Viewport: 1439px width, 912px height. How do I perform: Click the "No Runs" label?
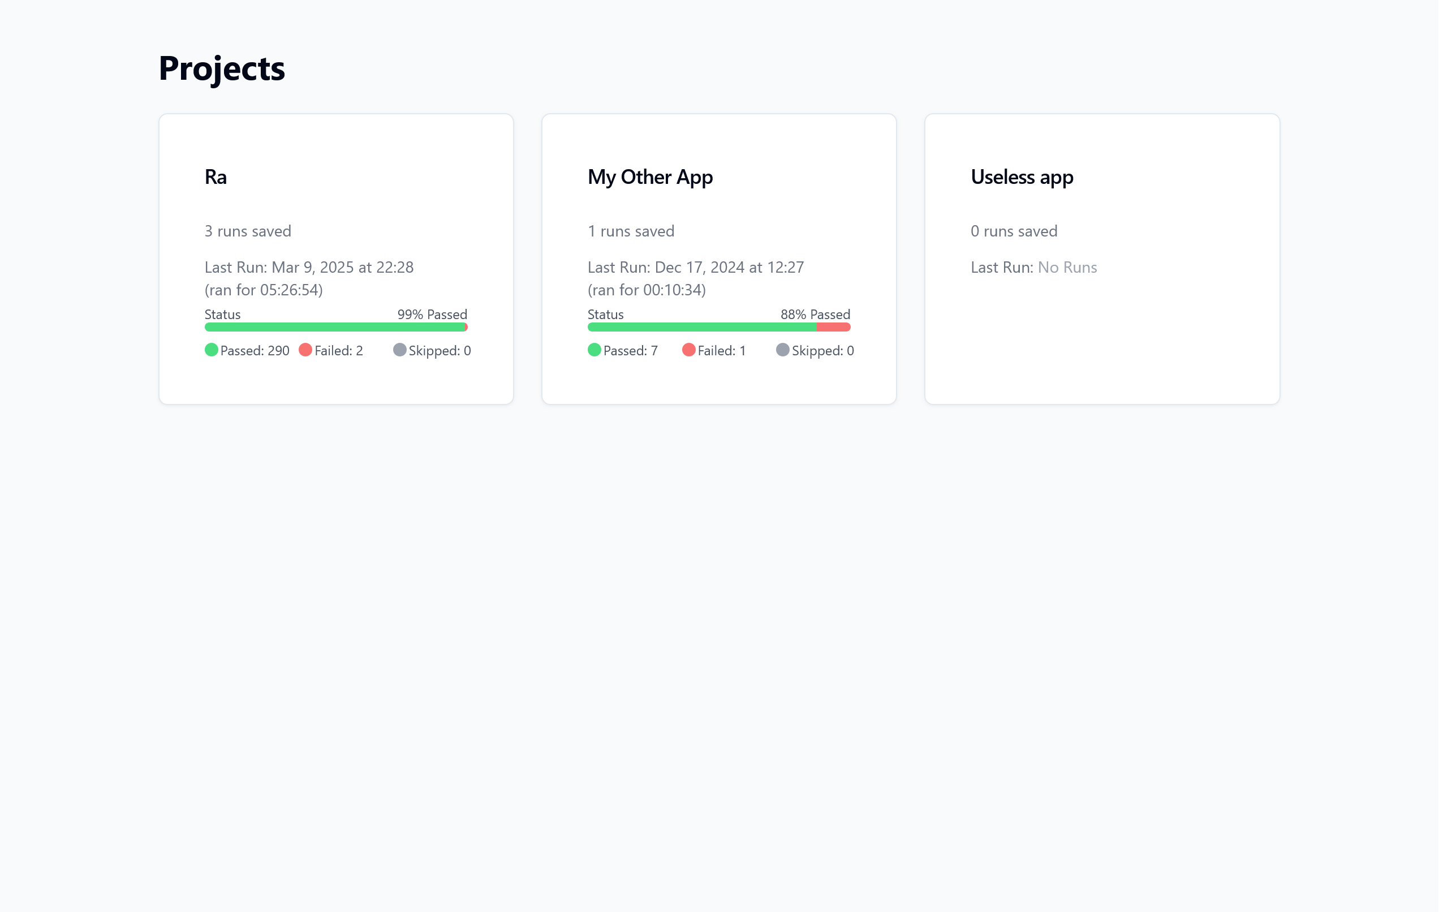coord(1067,267)
